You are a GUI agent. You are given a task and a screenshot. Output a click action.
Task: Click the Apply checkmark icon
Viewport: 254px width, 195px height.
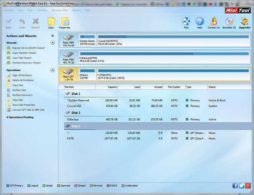[x=8, y=21]
